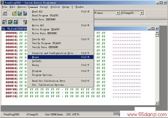Click the Read Data Memory (D) icon
Screen dimensions: 168x118
(16, 22)
